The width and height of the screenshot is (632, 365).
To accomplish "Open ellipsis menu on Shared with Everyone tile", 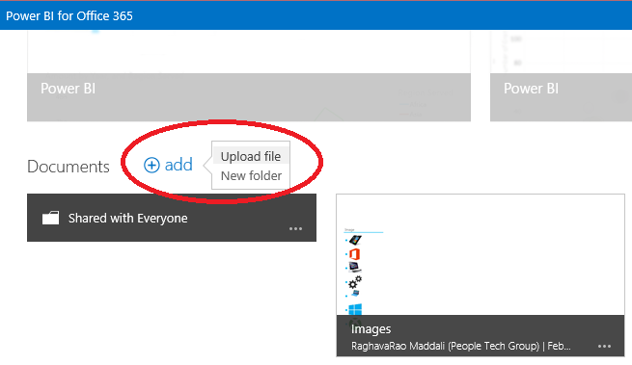I will click(295, 228).
